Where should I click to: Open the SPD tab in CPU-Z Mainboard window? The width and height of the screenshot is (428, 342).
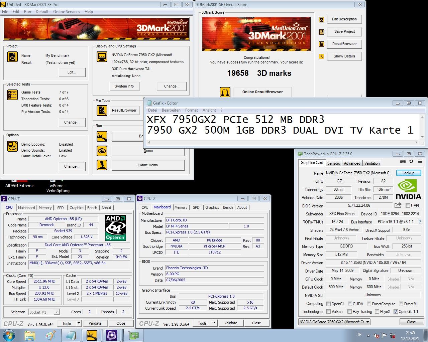point(196,207)
